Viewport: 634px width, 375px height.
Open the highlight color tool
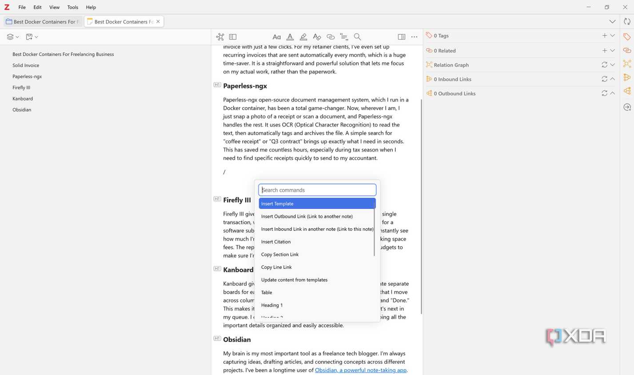coord(303,37)
